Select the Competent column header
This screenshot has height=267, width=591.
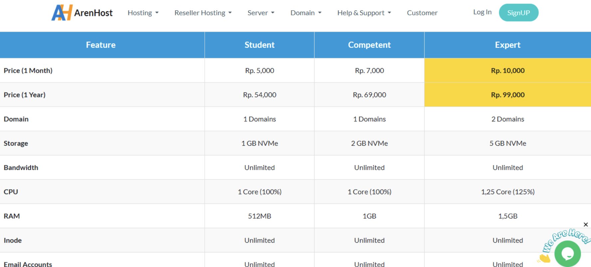[369, 45]
